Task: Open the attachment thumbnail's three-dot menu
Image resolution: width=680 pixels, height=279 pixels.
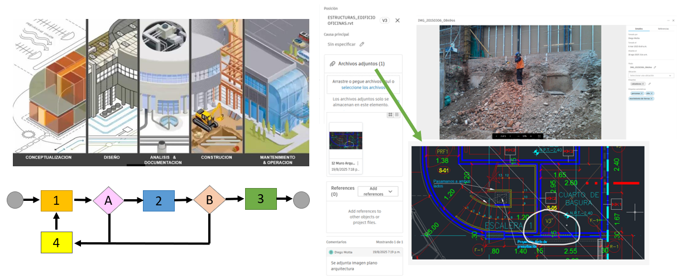Action: (358, 163)
